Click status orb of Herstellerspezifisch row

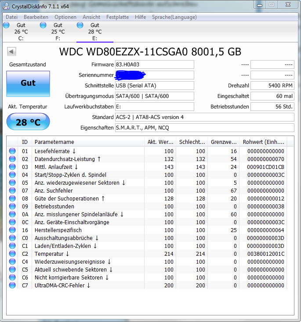tap(12, 230)
